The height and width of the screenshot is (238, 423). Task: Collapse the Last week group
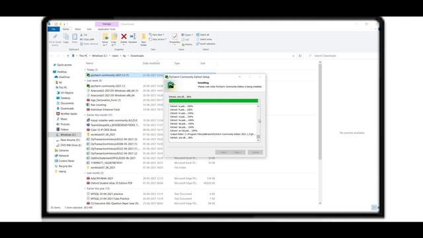[85, 81]
